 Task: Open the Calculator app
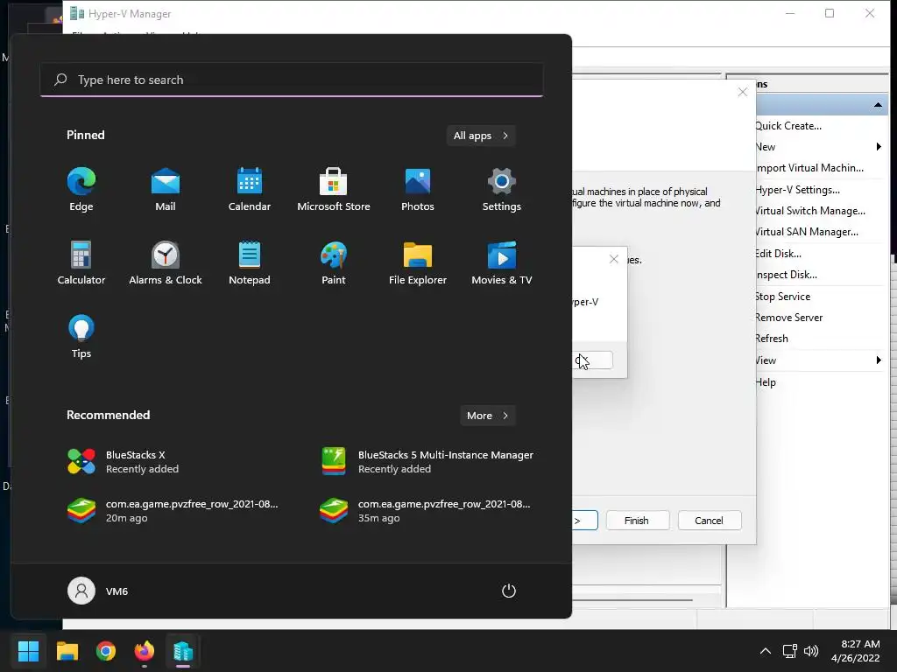point(81,262)
